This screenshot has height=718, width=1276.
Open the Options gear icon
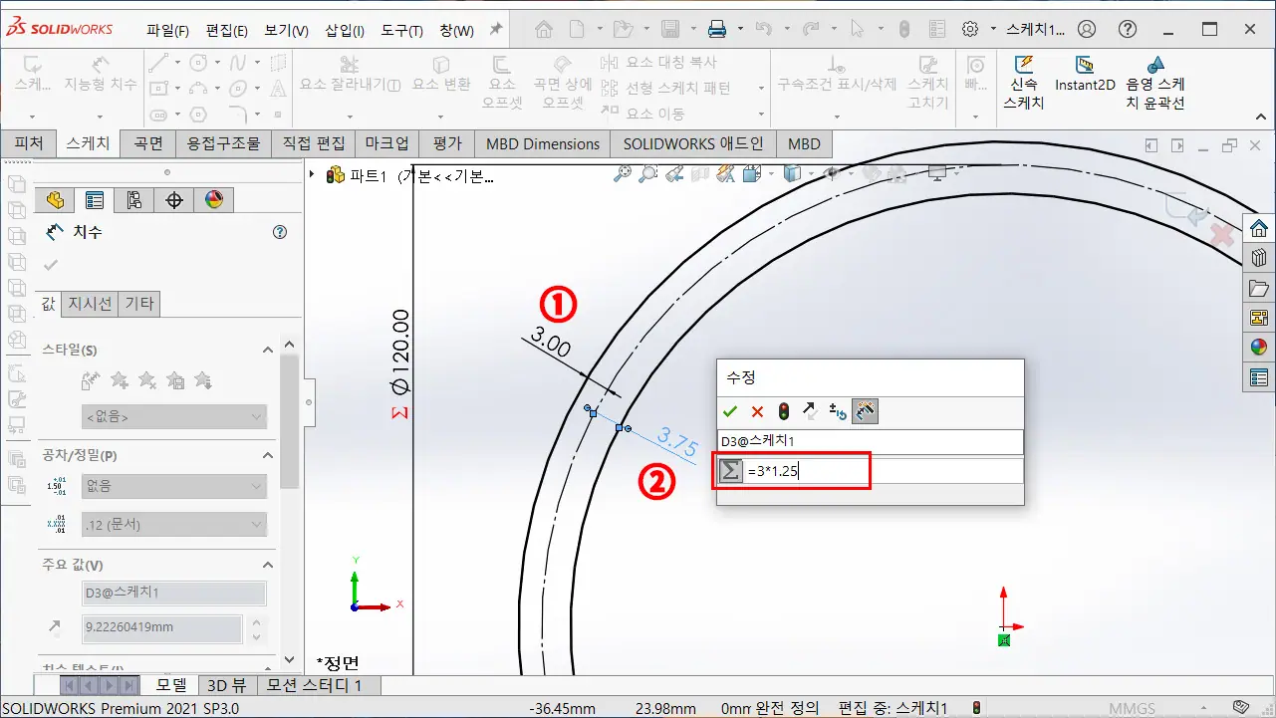(970, 29)
